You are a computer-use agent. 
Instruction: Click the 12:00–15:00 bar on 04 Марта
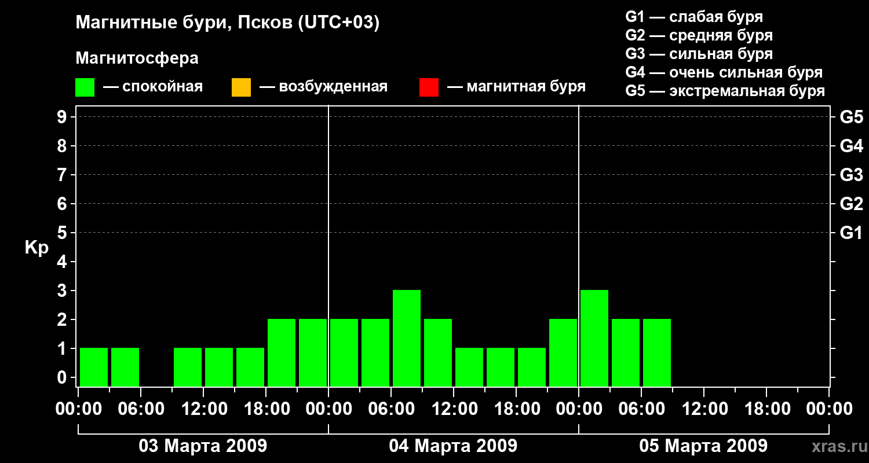[469, 367]
